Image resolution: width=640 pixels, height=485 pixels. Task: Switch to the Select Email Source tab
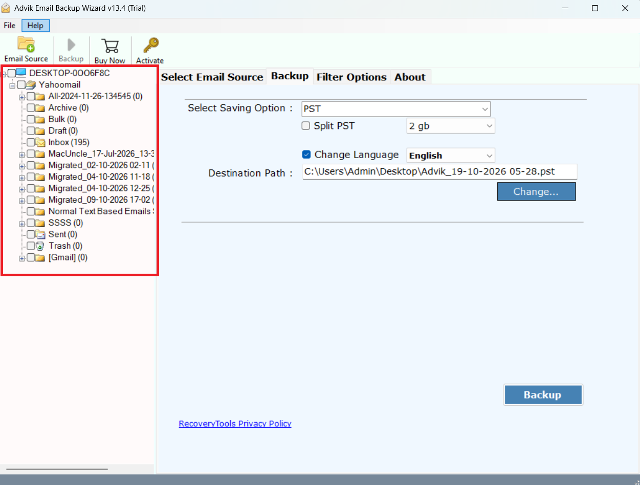tap(212, 77)
